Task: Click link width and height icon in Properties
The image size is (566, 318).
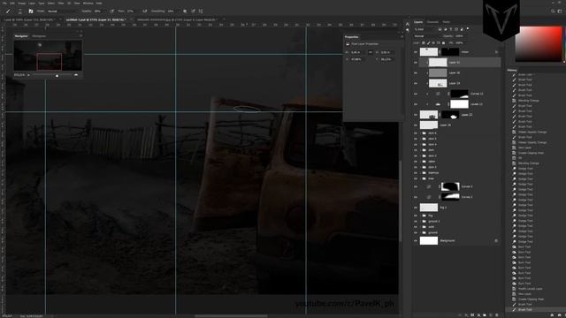Action: point(370,52)
